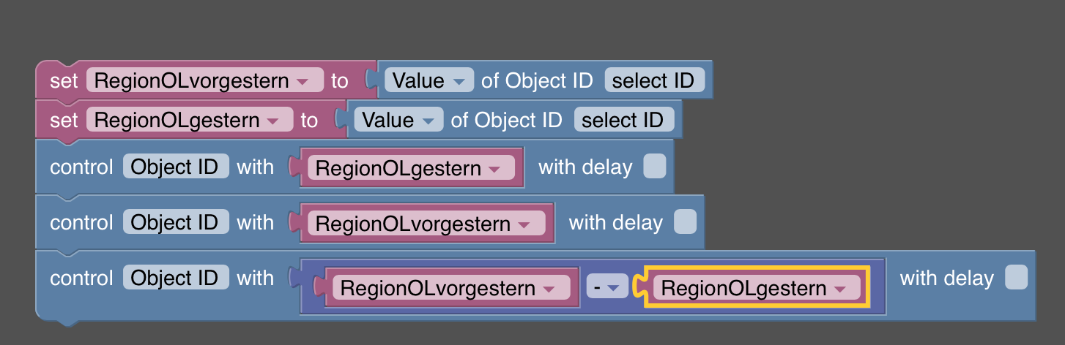Screen dimensions: 1065x345
Task: Enable with delay checkbox in third control block
Action: point(1016,278)
